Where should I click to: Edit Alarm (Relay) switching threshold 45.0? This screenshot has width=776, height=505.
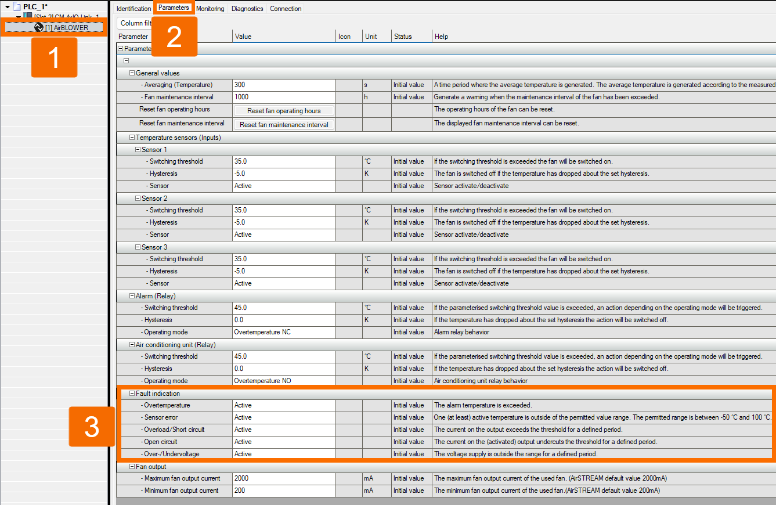click(284, 308)
